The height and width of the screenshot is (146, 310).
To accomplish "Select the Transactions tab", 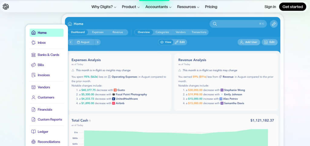I will point(199,32).
